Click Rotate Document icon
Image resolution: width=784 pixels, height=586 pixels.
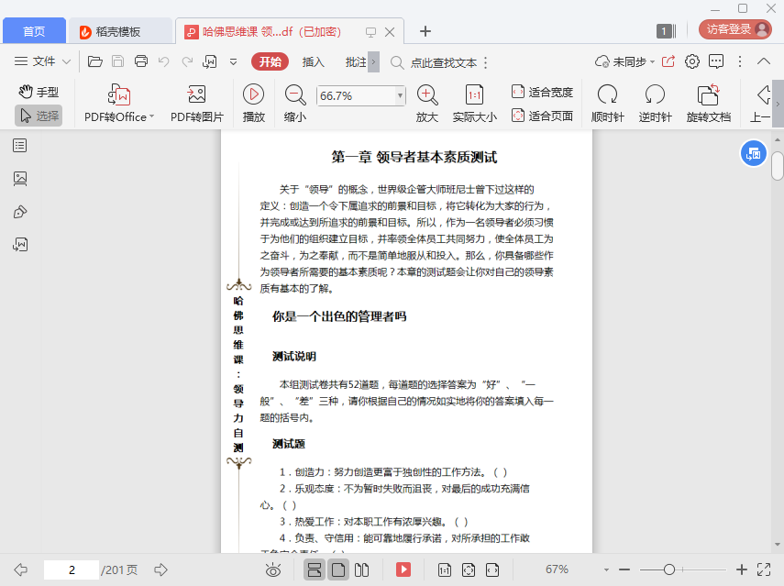click(x=708, y=94)
